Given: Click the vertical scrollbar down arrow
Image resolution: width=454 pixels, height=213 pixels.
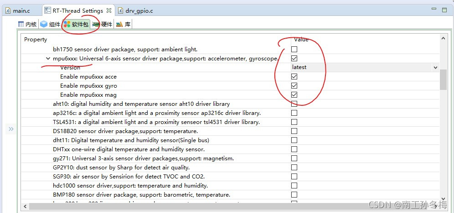Looking at the screenshot, I should (443, 199).
